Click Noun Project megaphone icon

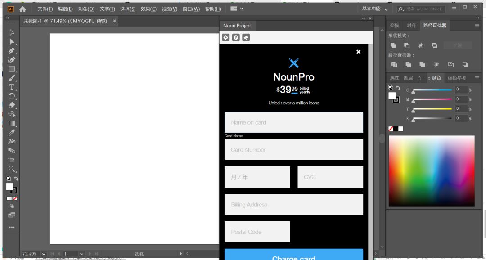tap(246, 37)
